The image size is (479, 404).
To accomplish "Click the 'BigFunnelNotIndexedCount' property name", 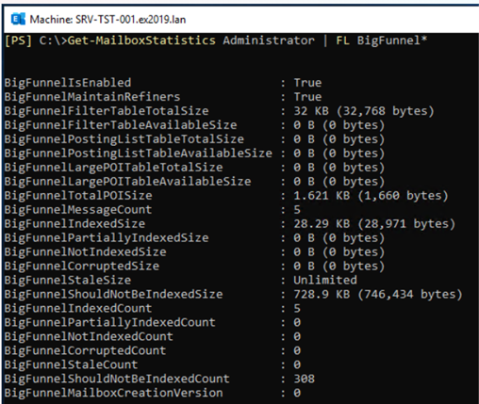I will point(89,336).
